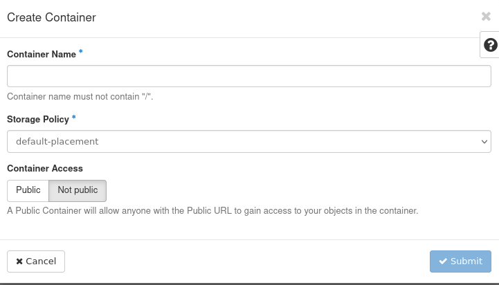Click the Container Name label
The width and height of the screenshot is (499, 285).
pos(42,54)
